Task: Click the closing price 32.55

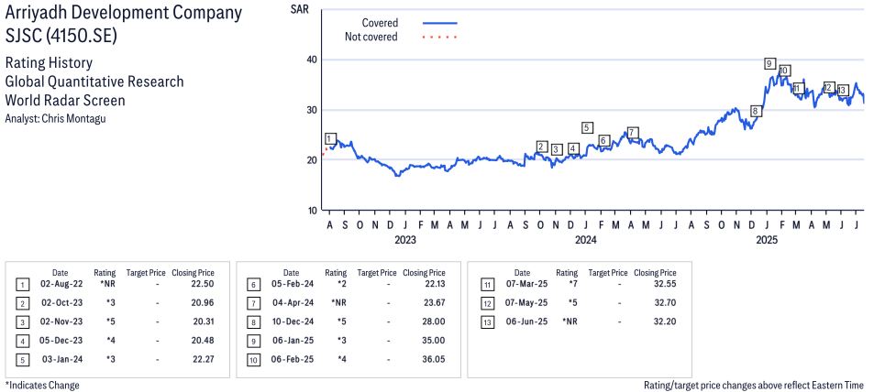Action: (665, 285)
